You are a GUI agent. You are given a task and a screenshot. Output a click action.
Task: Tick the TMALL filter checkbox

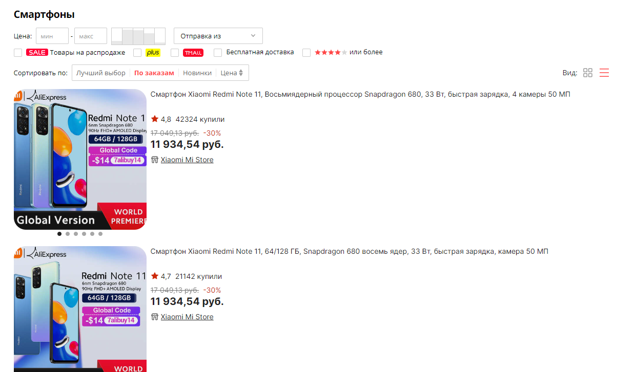175,53
